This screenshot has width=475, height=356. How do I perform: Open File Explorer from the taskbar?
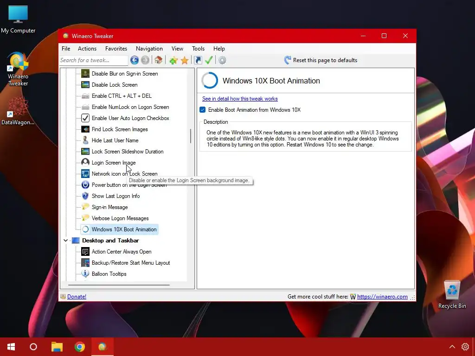[x=57, y=347]
